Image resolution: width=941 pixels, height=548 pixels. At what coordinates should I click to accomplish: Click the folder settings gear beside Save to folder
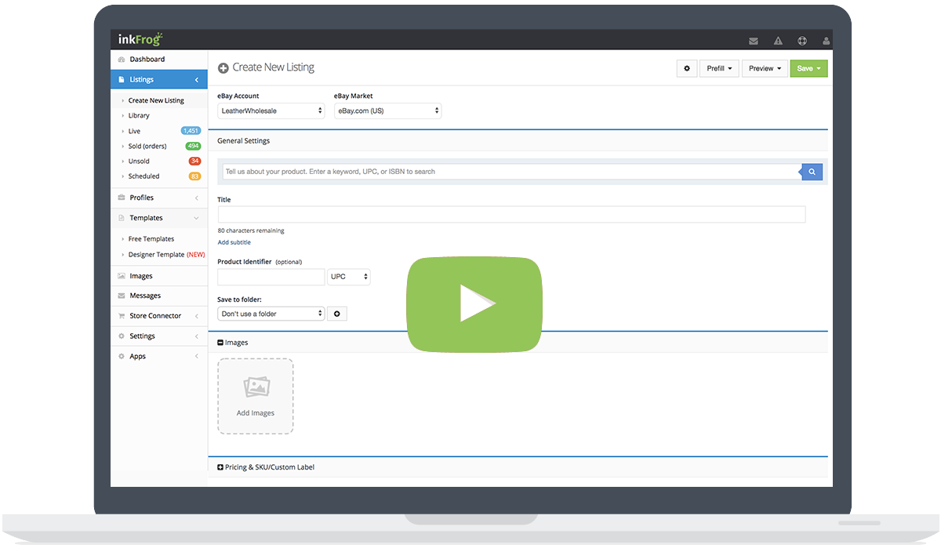point(337,313)
